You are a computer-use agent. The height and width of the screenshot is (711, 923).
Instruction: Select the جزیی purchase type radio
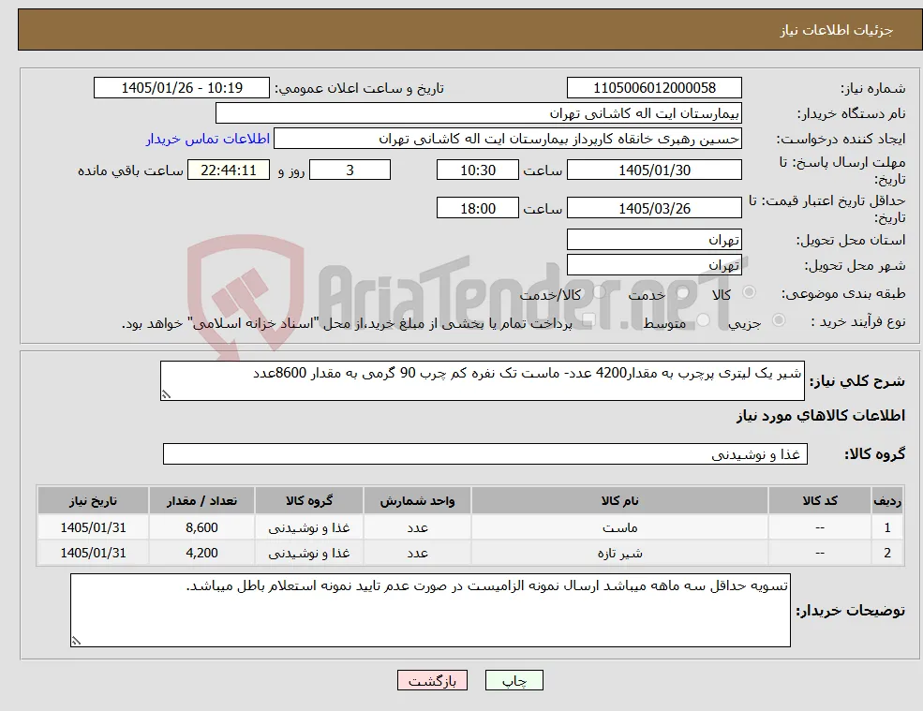coord(779,320)
